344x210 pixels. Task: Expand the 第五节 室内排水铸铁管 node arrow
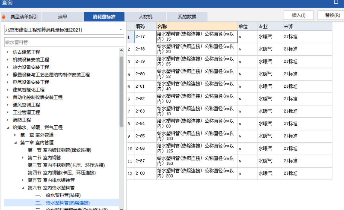23,180
